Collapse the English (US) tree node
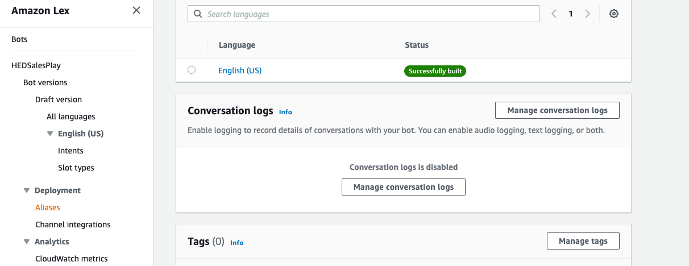This screenshot has width=689, height=266. pos(50,134)
